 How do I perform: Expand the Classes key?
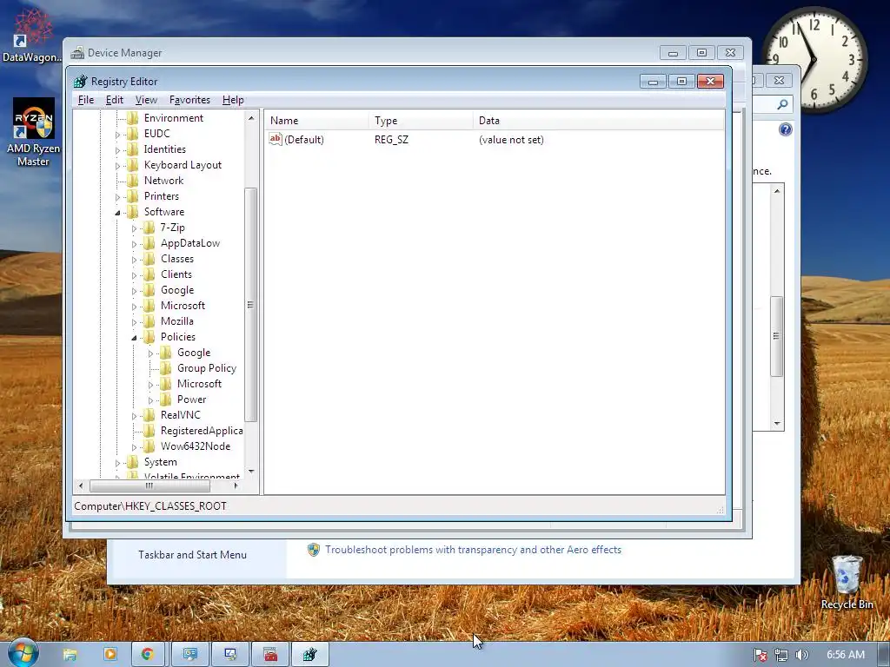pyautogui.click(x=134, y=260)
